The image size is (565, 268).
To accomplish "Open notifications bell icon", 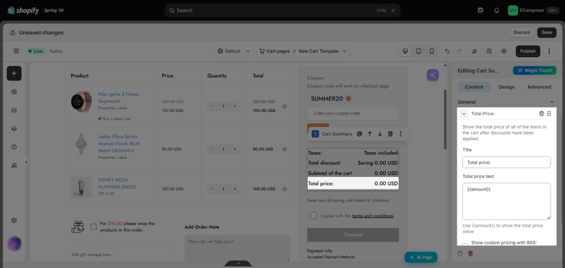I will 497,10.
